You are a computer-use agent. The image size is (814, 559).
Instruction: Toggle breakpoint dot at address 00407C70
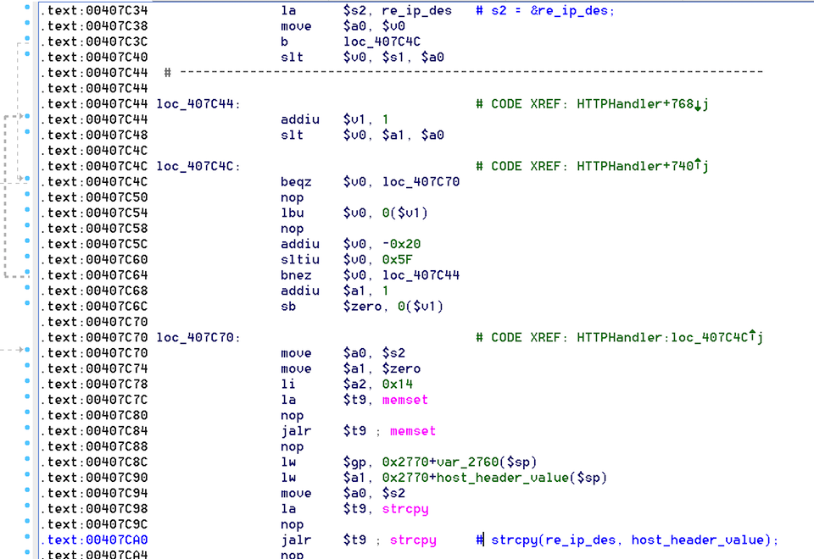pos(27,350)
